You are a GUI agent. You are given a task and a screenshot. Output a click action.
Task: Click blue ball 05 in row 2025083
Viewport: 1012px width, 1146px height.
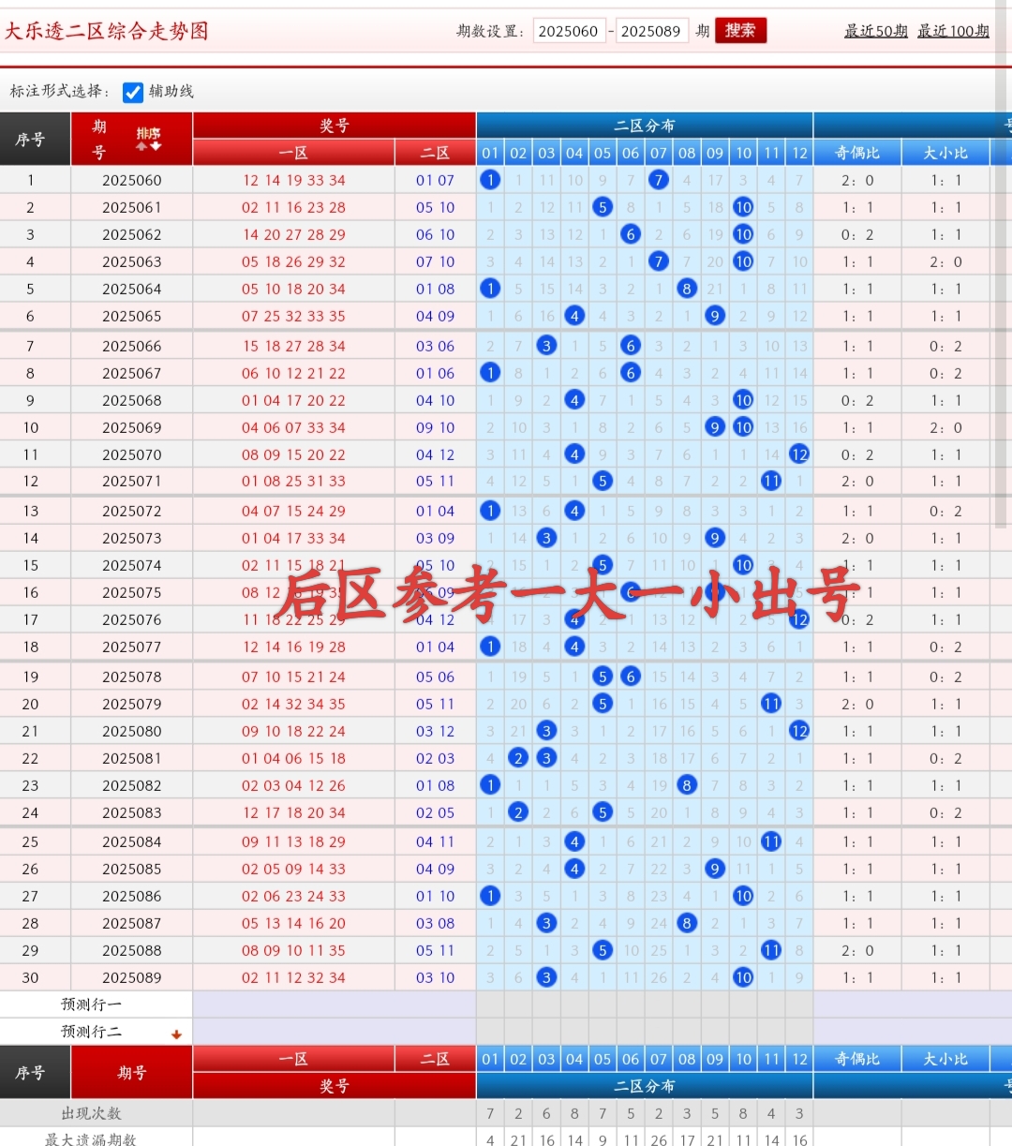tap(603, 812)
